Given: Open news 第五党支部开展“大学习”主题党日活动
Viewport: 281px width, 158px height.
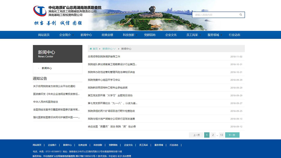Looking at the screenshot, I should pyautogui.click(x=110, y=95).
